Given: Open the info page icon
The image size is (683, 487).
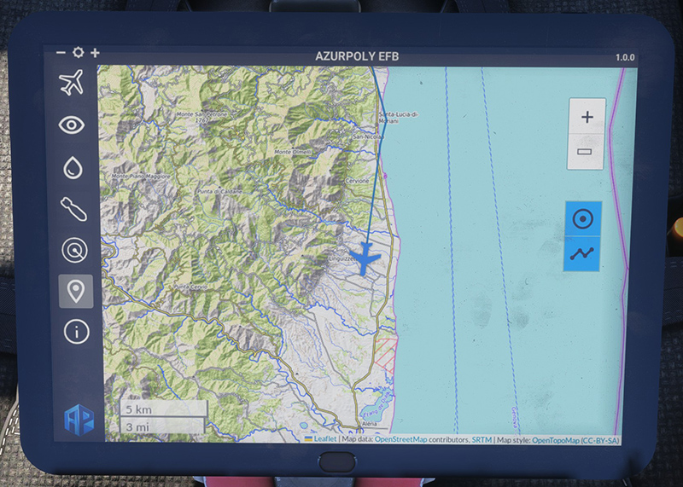Looking at the screenshot, I should 77,332.
